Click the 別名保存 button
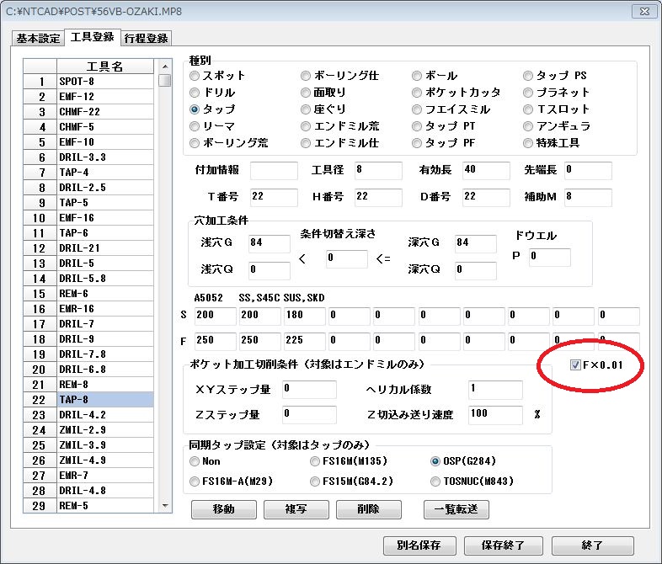 pyautogui.click(x=419, y=545)
